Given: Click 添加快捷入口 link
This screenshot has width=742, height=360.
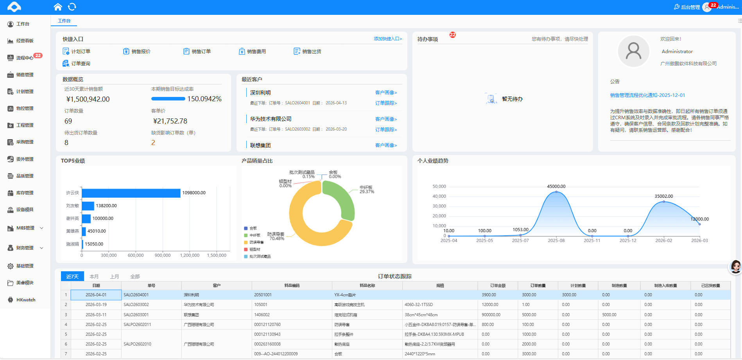Looking at the screenshot, I should point(388,39).
